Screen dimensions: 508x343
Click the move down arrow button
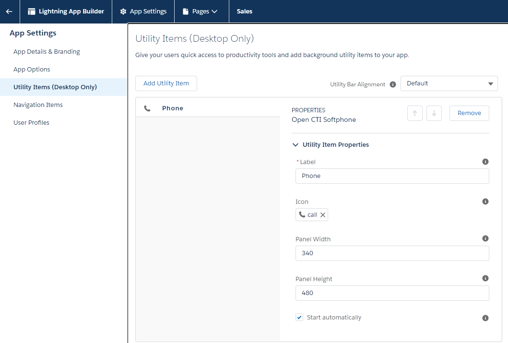pyautogui.click(x=434, y=113)
